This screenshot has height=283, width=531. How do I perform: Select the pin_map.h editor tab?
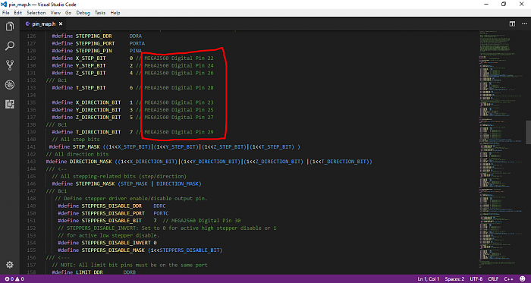tap(44, 24)
